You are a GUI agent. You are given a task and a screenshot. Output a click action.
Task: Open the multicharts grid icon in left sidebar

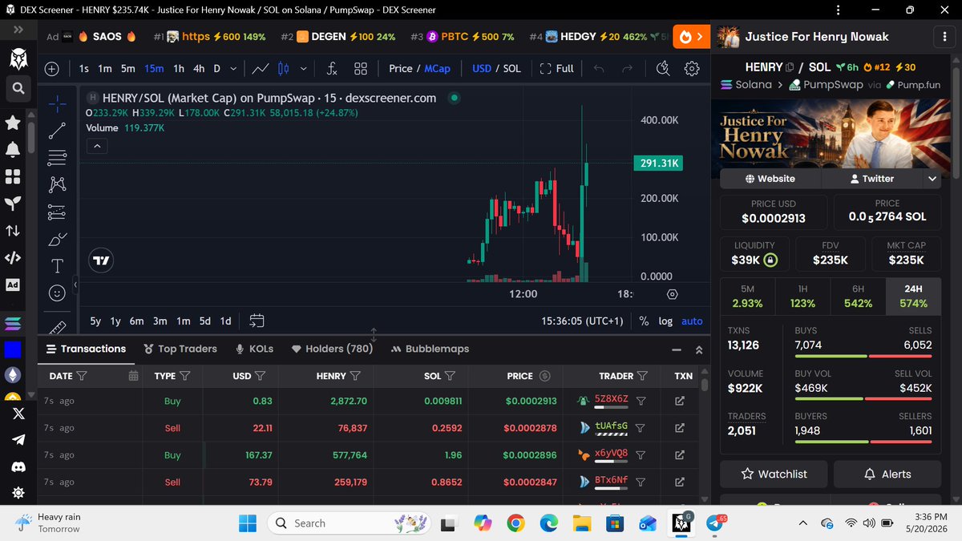pos(13,176)
